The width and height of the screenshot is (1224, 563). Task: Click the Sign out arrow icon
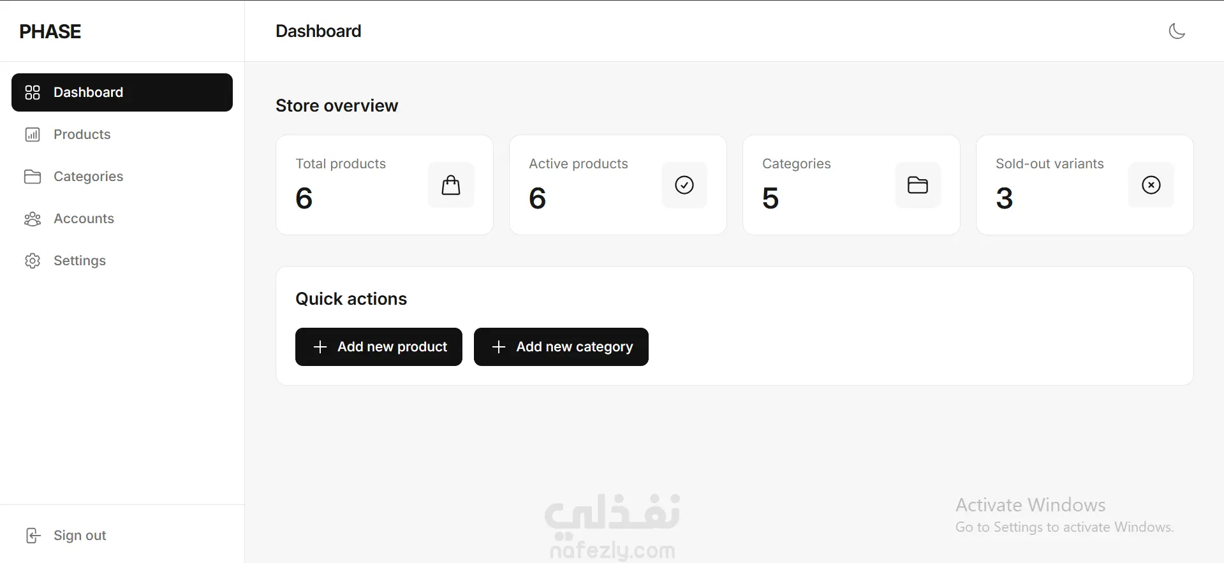point(33,536)
